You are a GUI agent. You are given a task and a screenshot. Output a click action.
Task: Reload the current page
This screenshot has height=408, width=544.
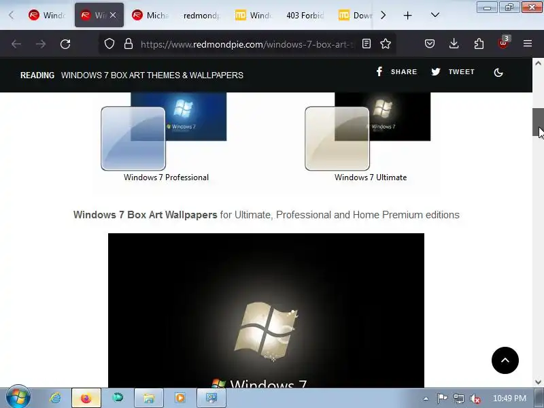65,44
